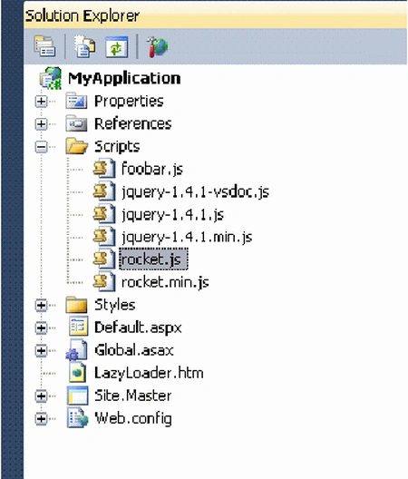Viewport: 408px width, 479px height.
Task: Click the Refresh toolbar icon
Action: tap(117, 46)
